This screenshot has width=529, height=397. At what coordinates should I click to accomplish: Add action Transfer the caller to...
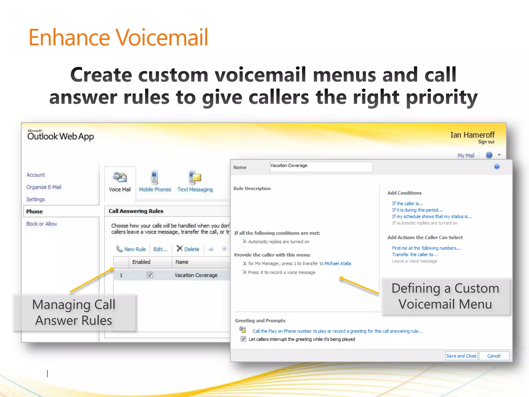415,255
